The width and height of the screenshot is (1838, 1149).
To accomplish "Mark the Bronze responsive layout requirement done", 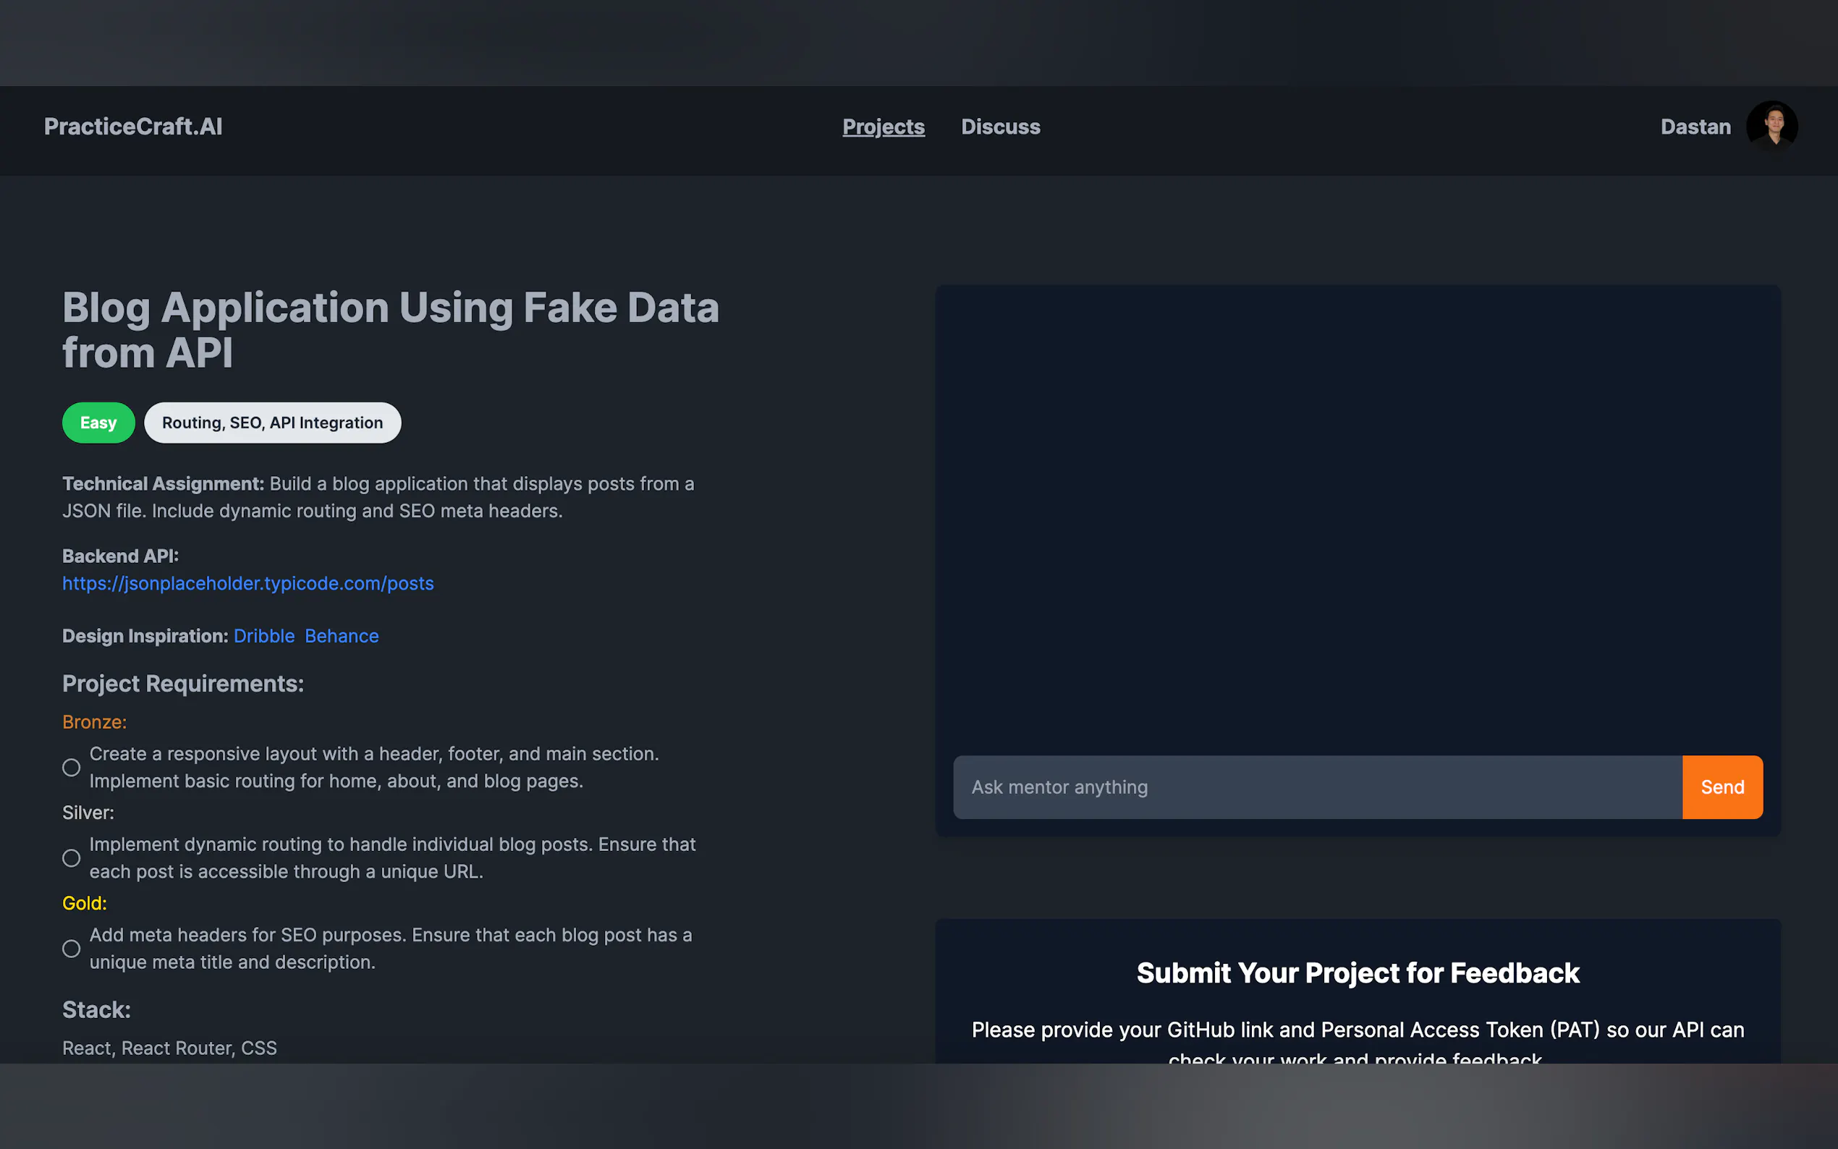I will (x=72, y=768).
